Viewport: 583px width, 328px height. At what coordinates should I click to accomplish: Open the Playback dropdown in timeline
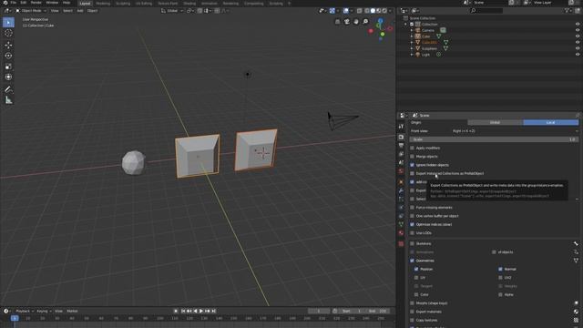tap(25, 311)
